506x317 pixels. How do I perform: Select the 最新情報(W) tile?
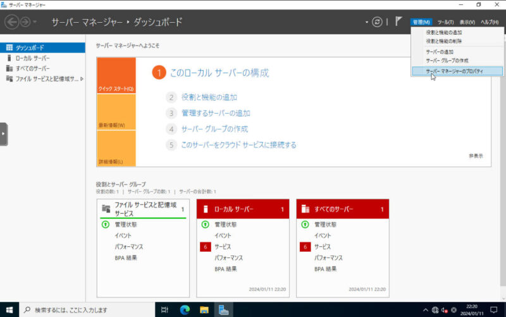click(x=116, y=112)
